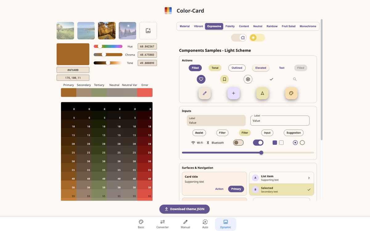Click the navigation arrow floating action button

(x=262, y=93)
